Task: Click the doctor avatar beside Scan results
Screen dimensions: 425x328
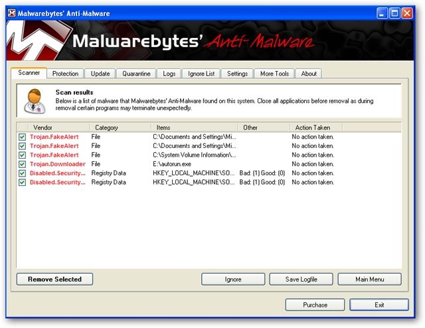Action: 35,101
